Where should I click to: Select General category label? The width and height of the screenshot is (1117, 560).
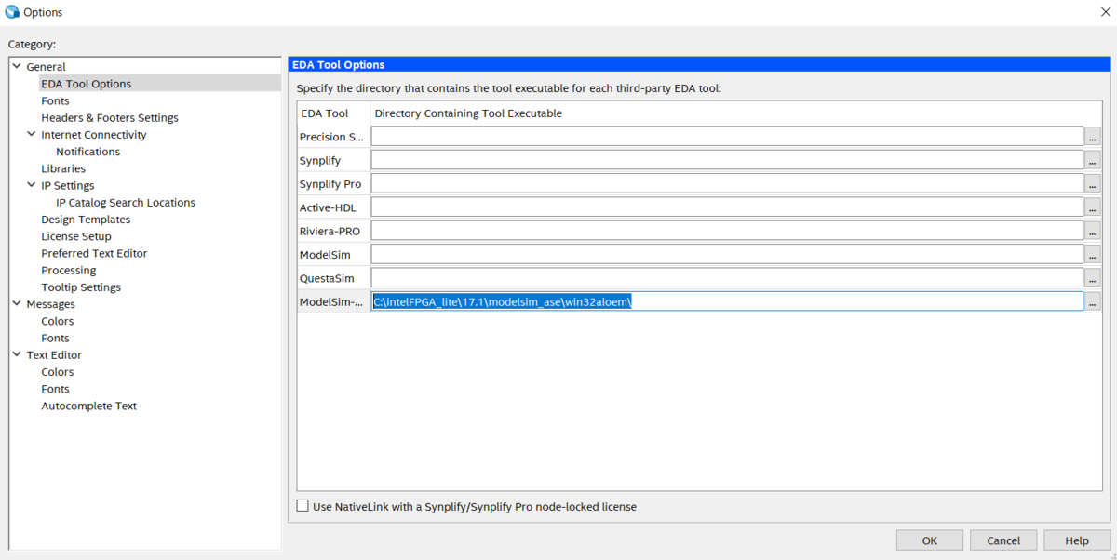46,67
